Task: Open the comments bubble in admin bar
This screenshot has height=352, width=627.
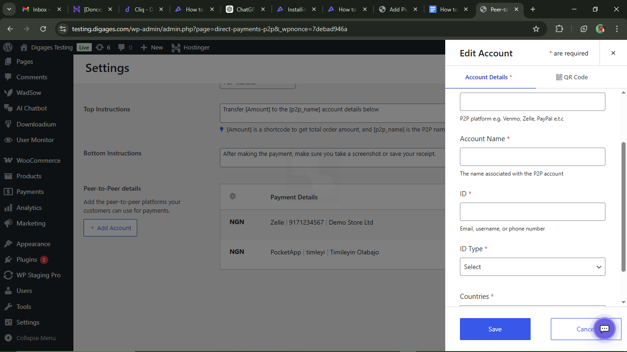Action: [x=125, y=47]
